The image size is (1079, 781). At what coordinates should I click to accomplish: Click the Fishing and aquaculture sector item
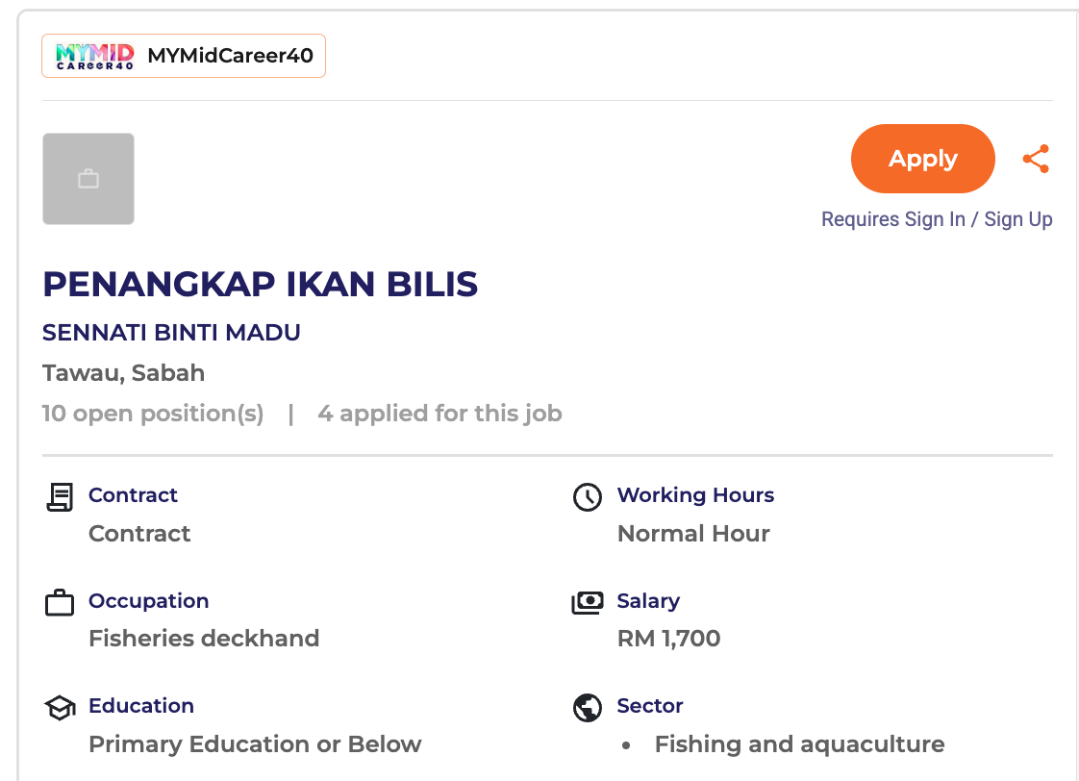pyautogui.click(x=799, y=744)
